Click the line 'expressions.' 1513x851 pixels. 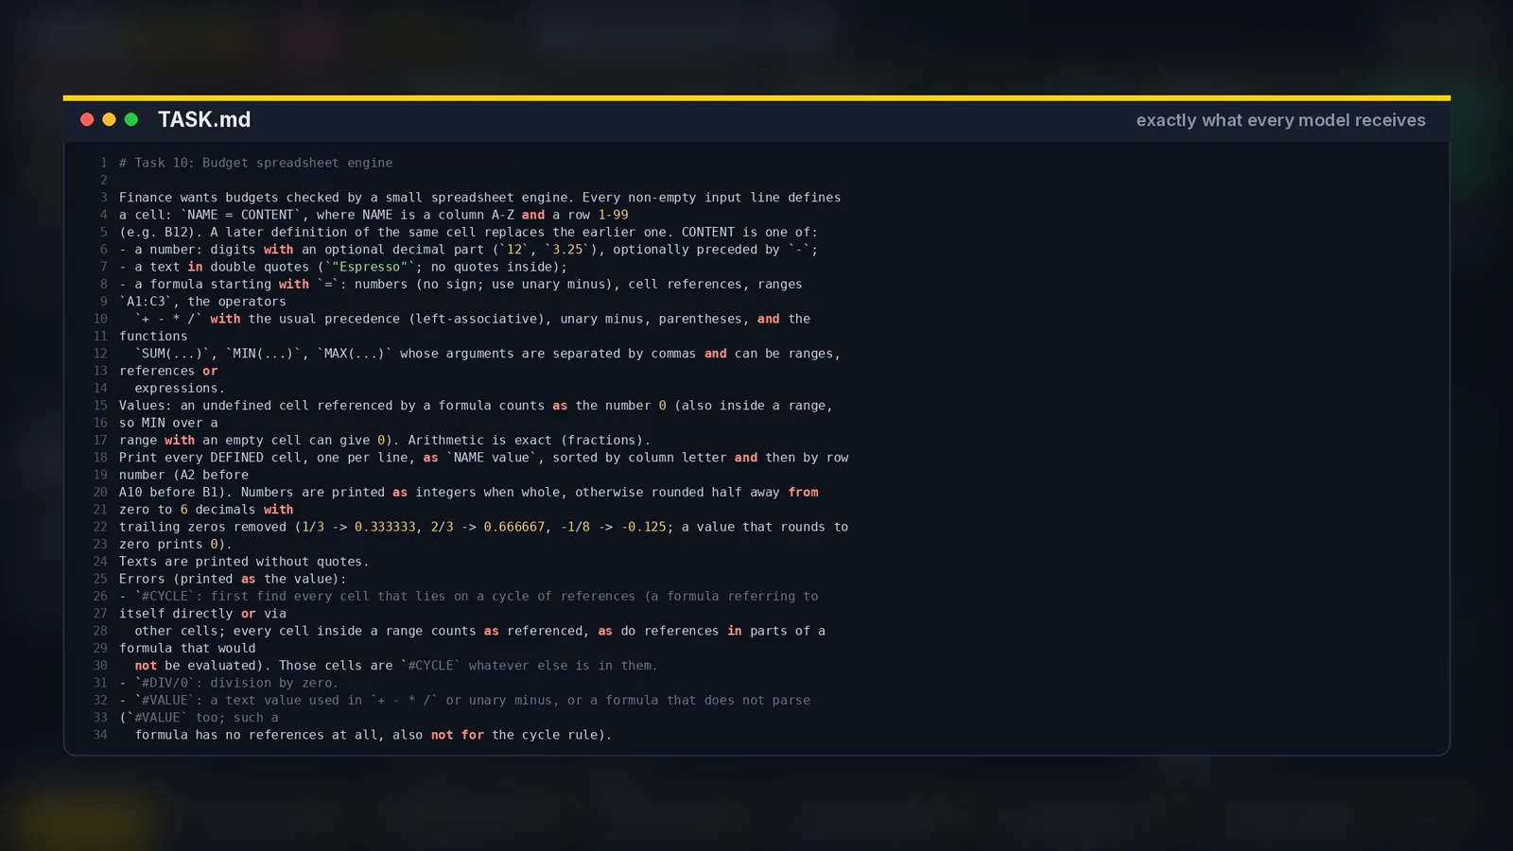tap(180, 388)
